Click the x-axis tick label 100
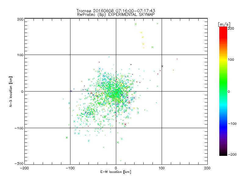 pos(162,168)
